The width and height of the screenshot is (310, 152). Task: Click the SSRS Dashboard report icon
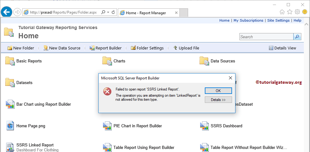click(x=205, y=126)
